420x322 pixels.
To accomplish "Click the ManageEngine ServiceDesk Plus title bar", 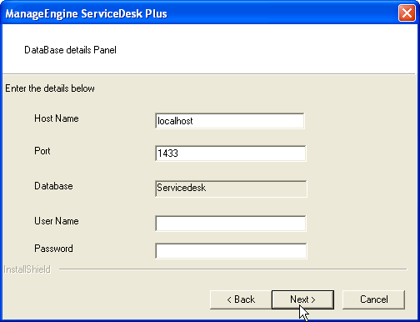I will [x=200, y=13].
